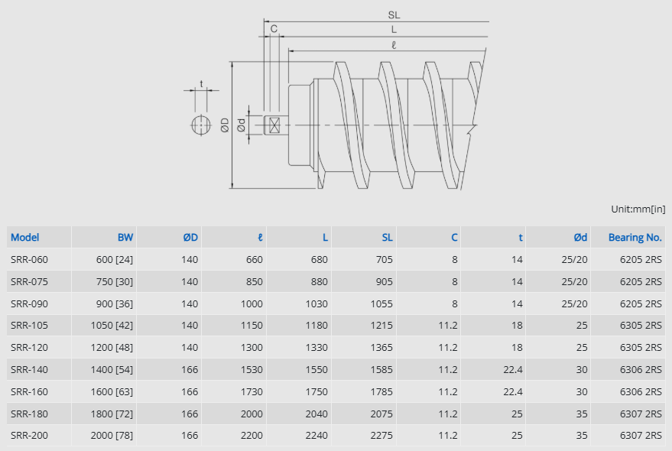This screenshot has width=672, height=451.
Task: Click the Bearing No. column header
Action: [635, 237]
